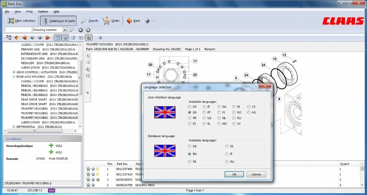Select RU under user interface languages
This screenshot has height=195, width=367.
click(234, 118)
